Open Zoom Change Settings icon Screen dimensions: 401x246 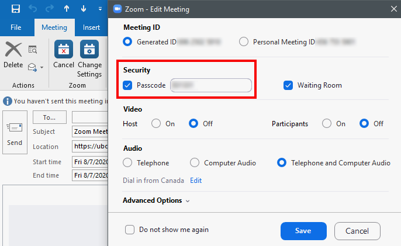[89, 50]
